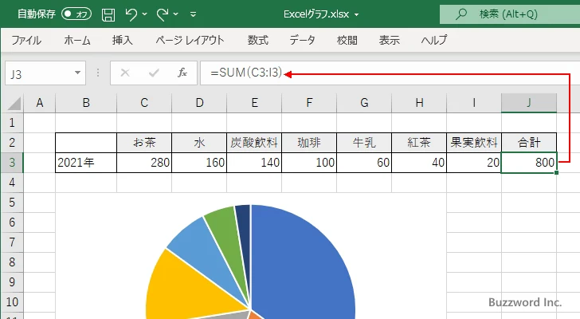Click the search box 検索 (Alt+Q)
The height and width of the screenshot is (319, 580).
510,14
